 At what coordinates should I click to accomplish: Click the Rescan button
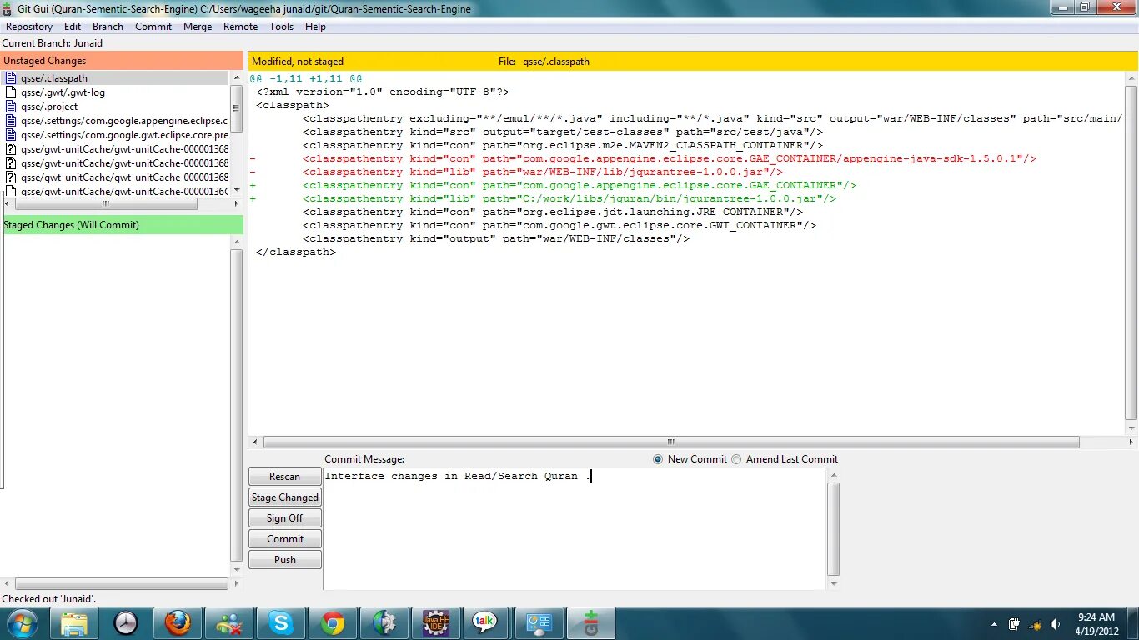(284, 477)
